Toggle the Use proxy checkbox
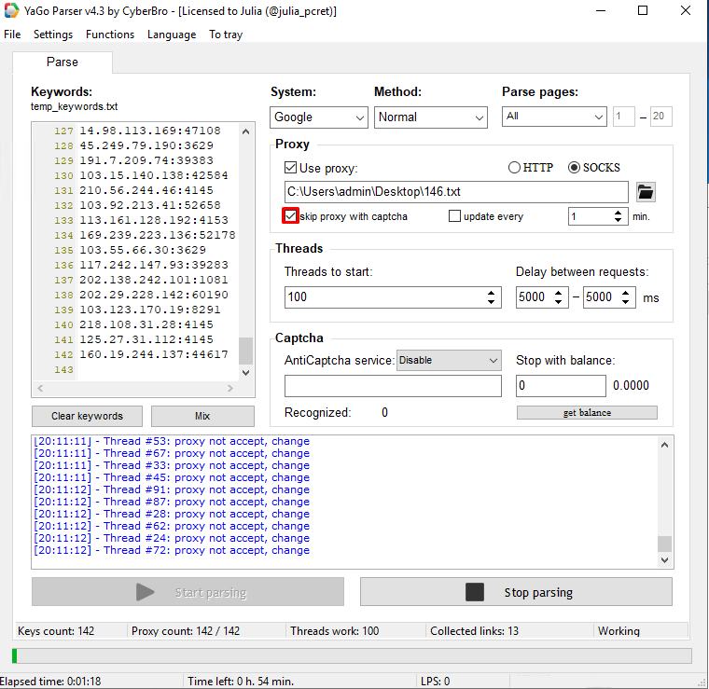The width and height of the screenshot is (709, 689). tap(290, 168)
